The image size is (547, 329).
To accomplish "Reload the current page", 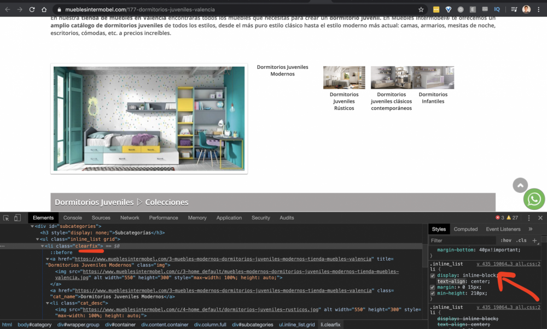I will [x=31, y=9].
